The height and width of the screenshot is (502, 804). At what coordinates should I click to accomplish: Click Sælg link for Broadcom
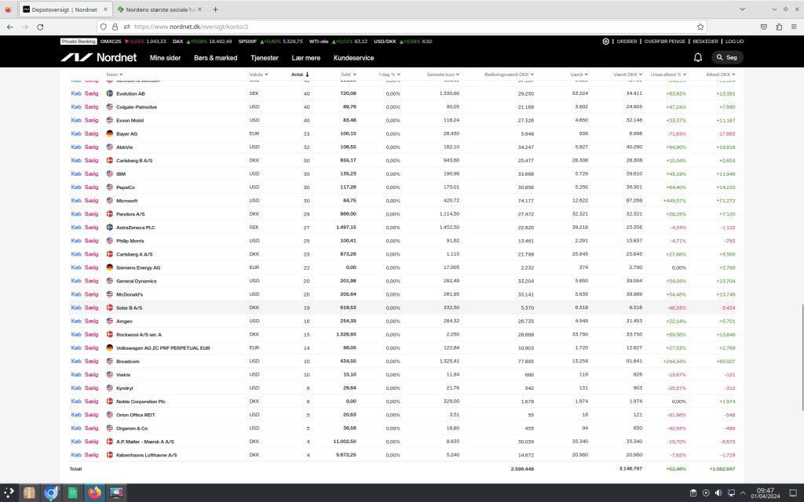[x=91, y=362]
